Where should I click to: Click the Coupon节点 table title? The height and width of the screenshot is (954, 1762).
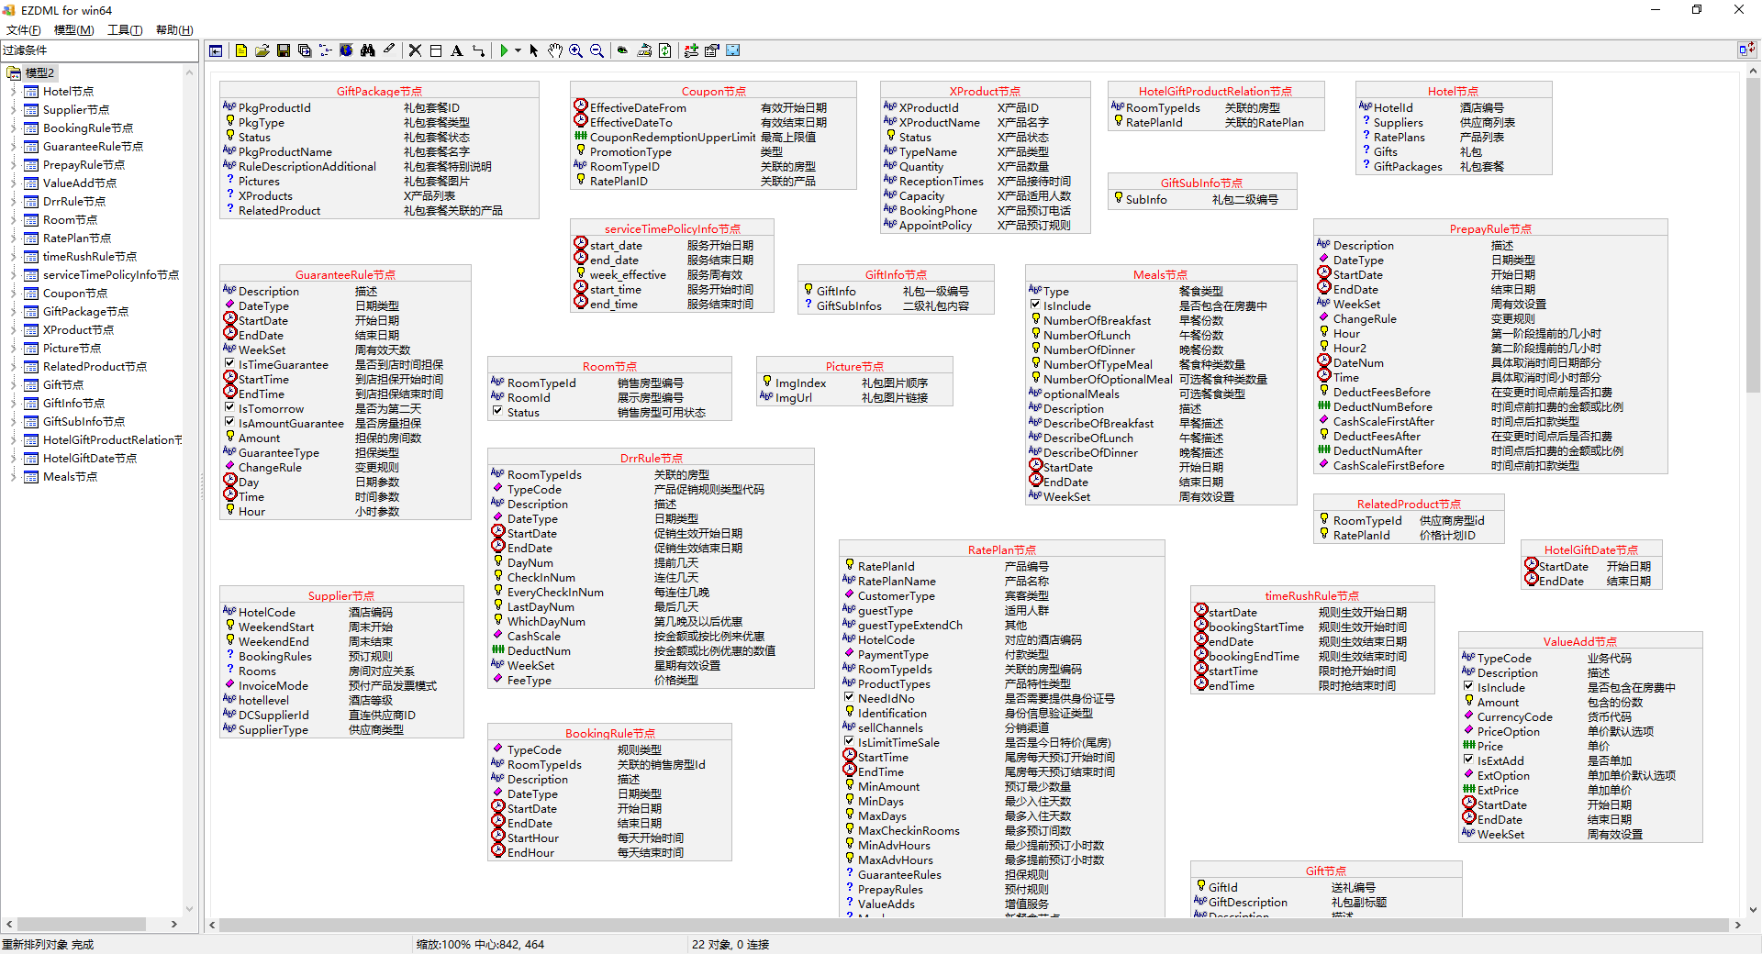pos(713,91)
